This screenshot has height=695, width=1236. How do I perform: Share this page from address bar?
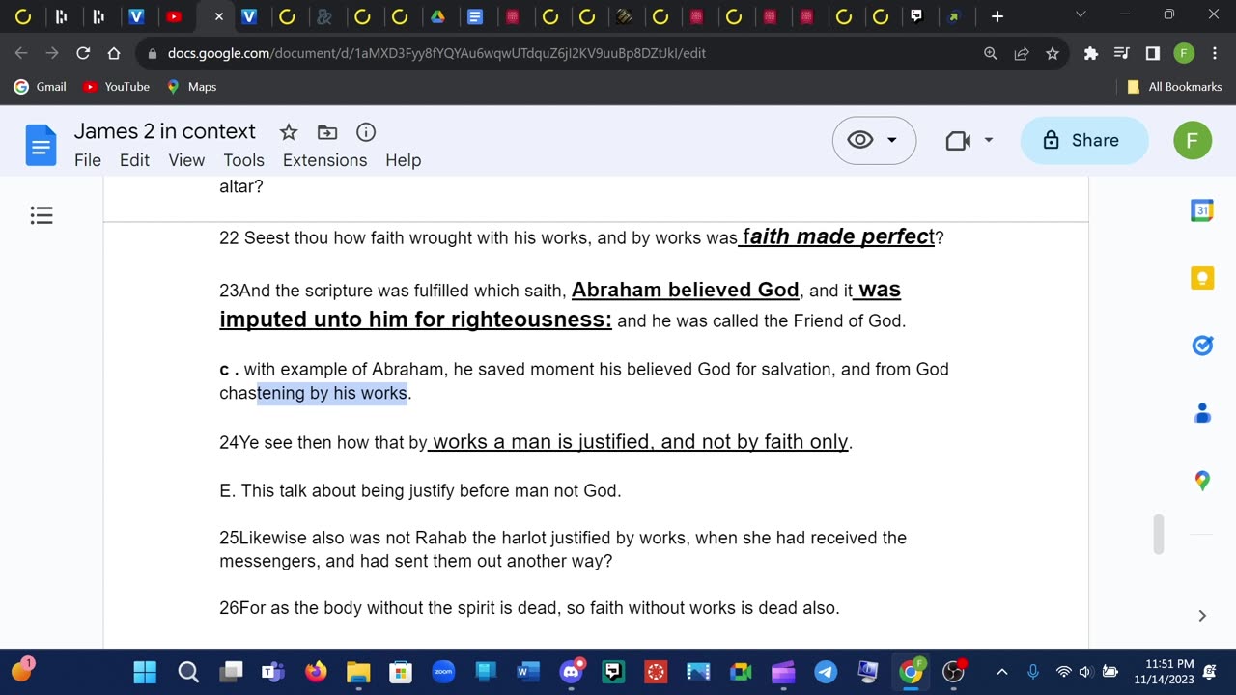pyautogui.click(x=1021, y=54)
